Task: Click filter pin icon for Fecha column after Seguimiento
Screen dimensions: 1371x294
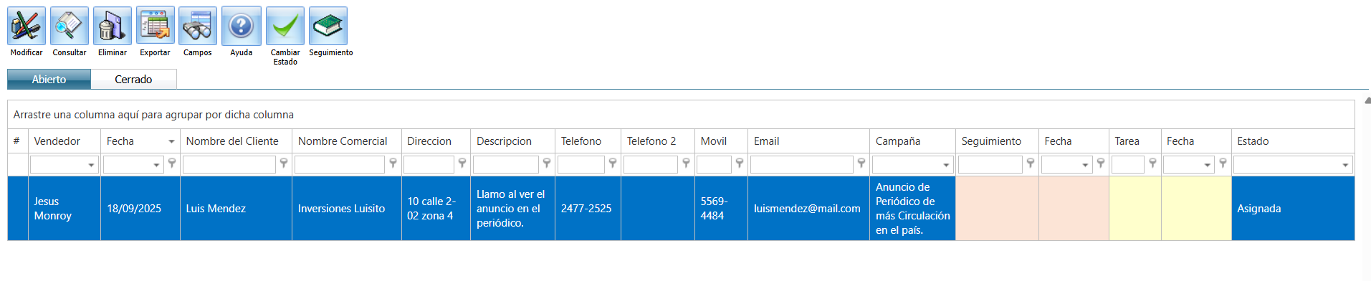Action: coord(1101,163)
